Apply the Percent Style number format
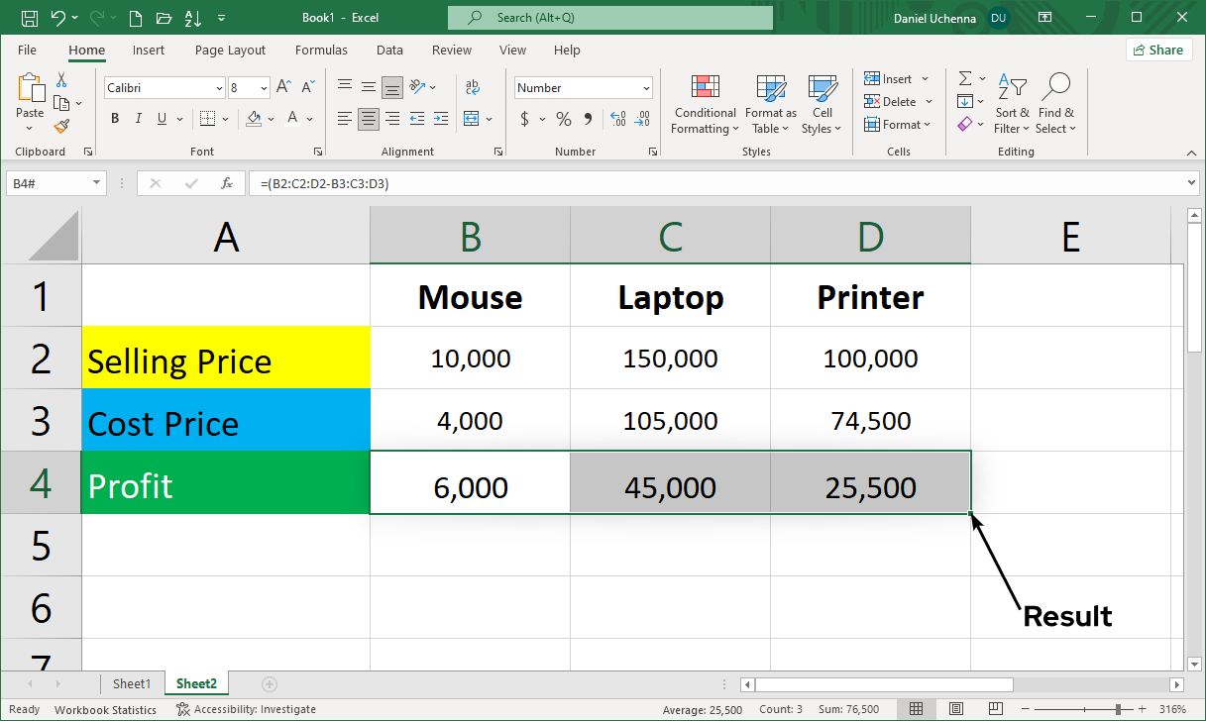This screenshot has height=721, width=1206. tap(562, 117)
